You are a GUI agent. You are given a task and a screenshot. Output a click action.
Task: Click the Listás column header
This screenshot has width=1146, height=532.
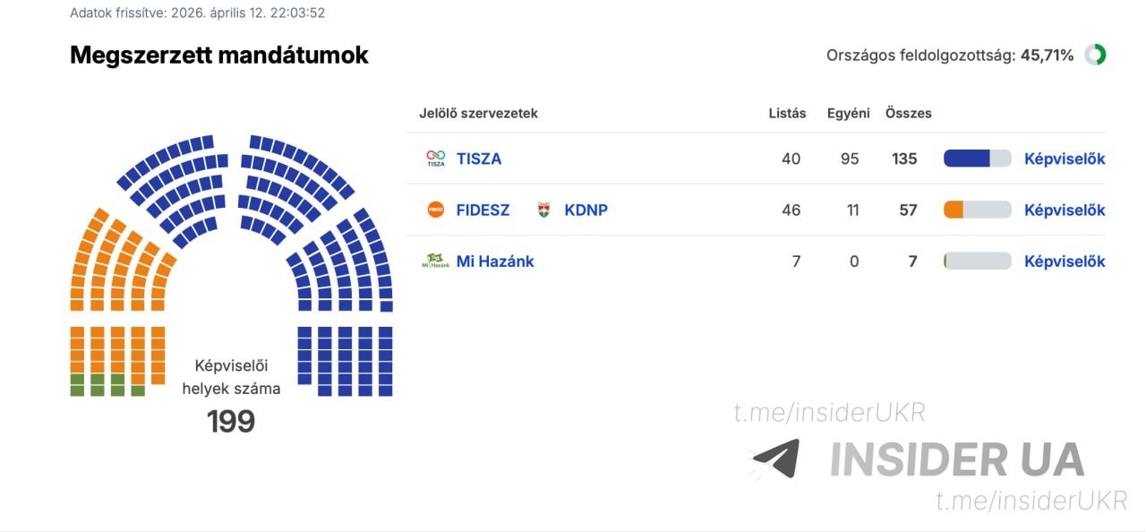(x=787, y=114)
